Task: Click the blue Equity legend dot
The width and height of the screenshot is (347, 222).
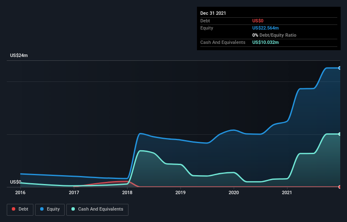Action: (42, 209)
